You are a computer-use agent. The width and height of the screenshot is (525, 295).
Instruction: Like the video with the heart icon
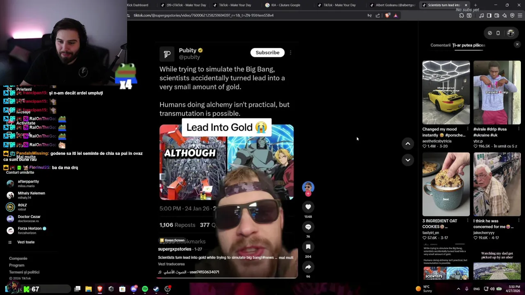pyautogui.click(x=308, y=207)
